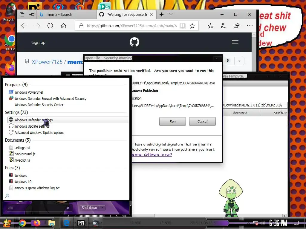
Task: Open amorous.game.windows-log.txt file result
Action: tap(37, 188)
